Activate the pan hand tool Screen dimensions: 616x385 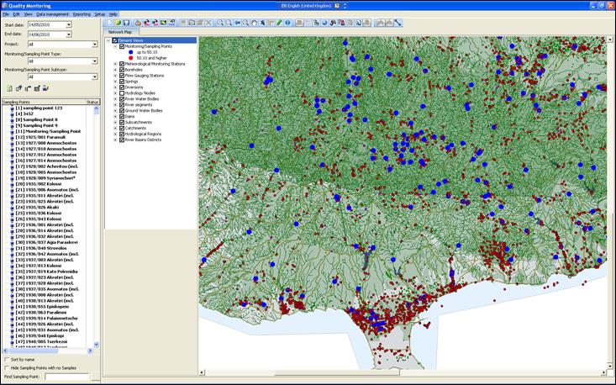coord(255,23)
